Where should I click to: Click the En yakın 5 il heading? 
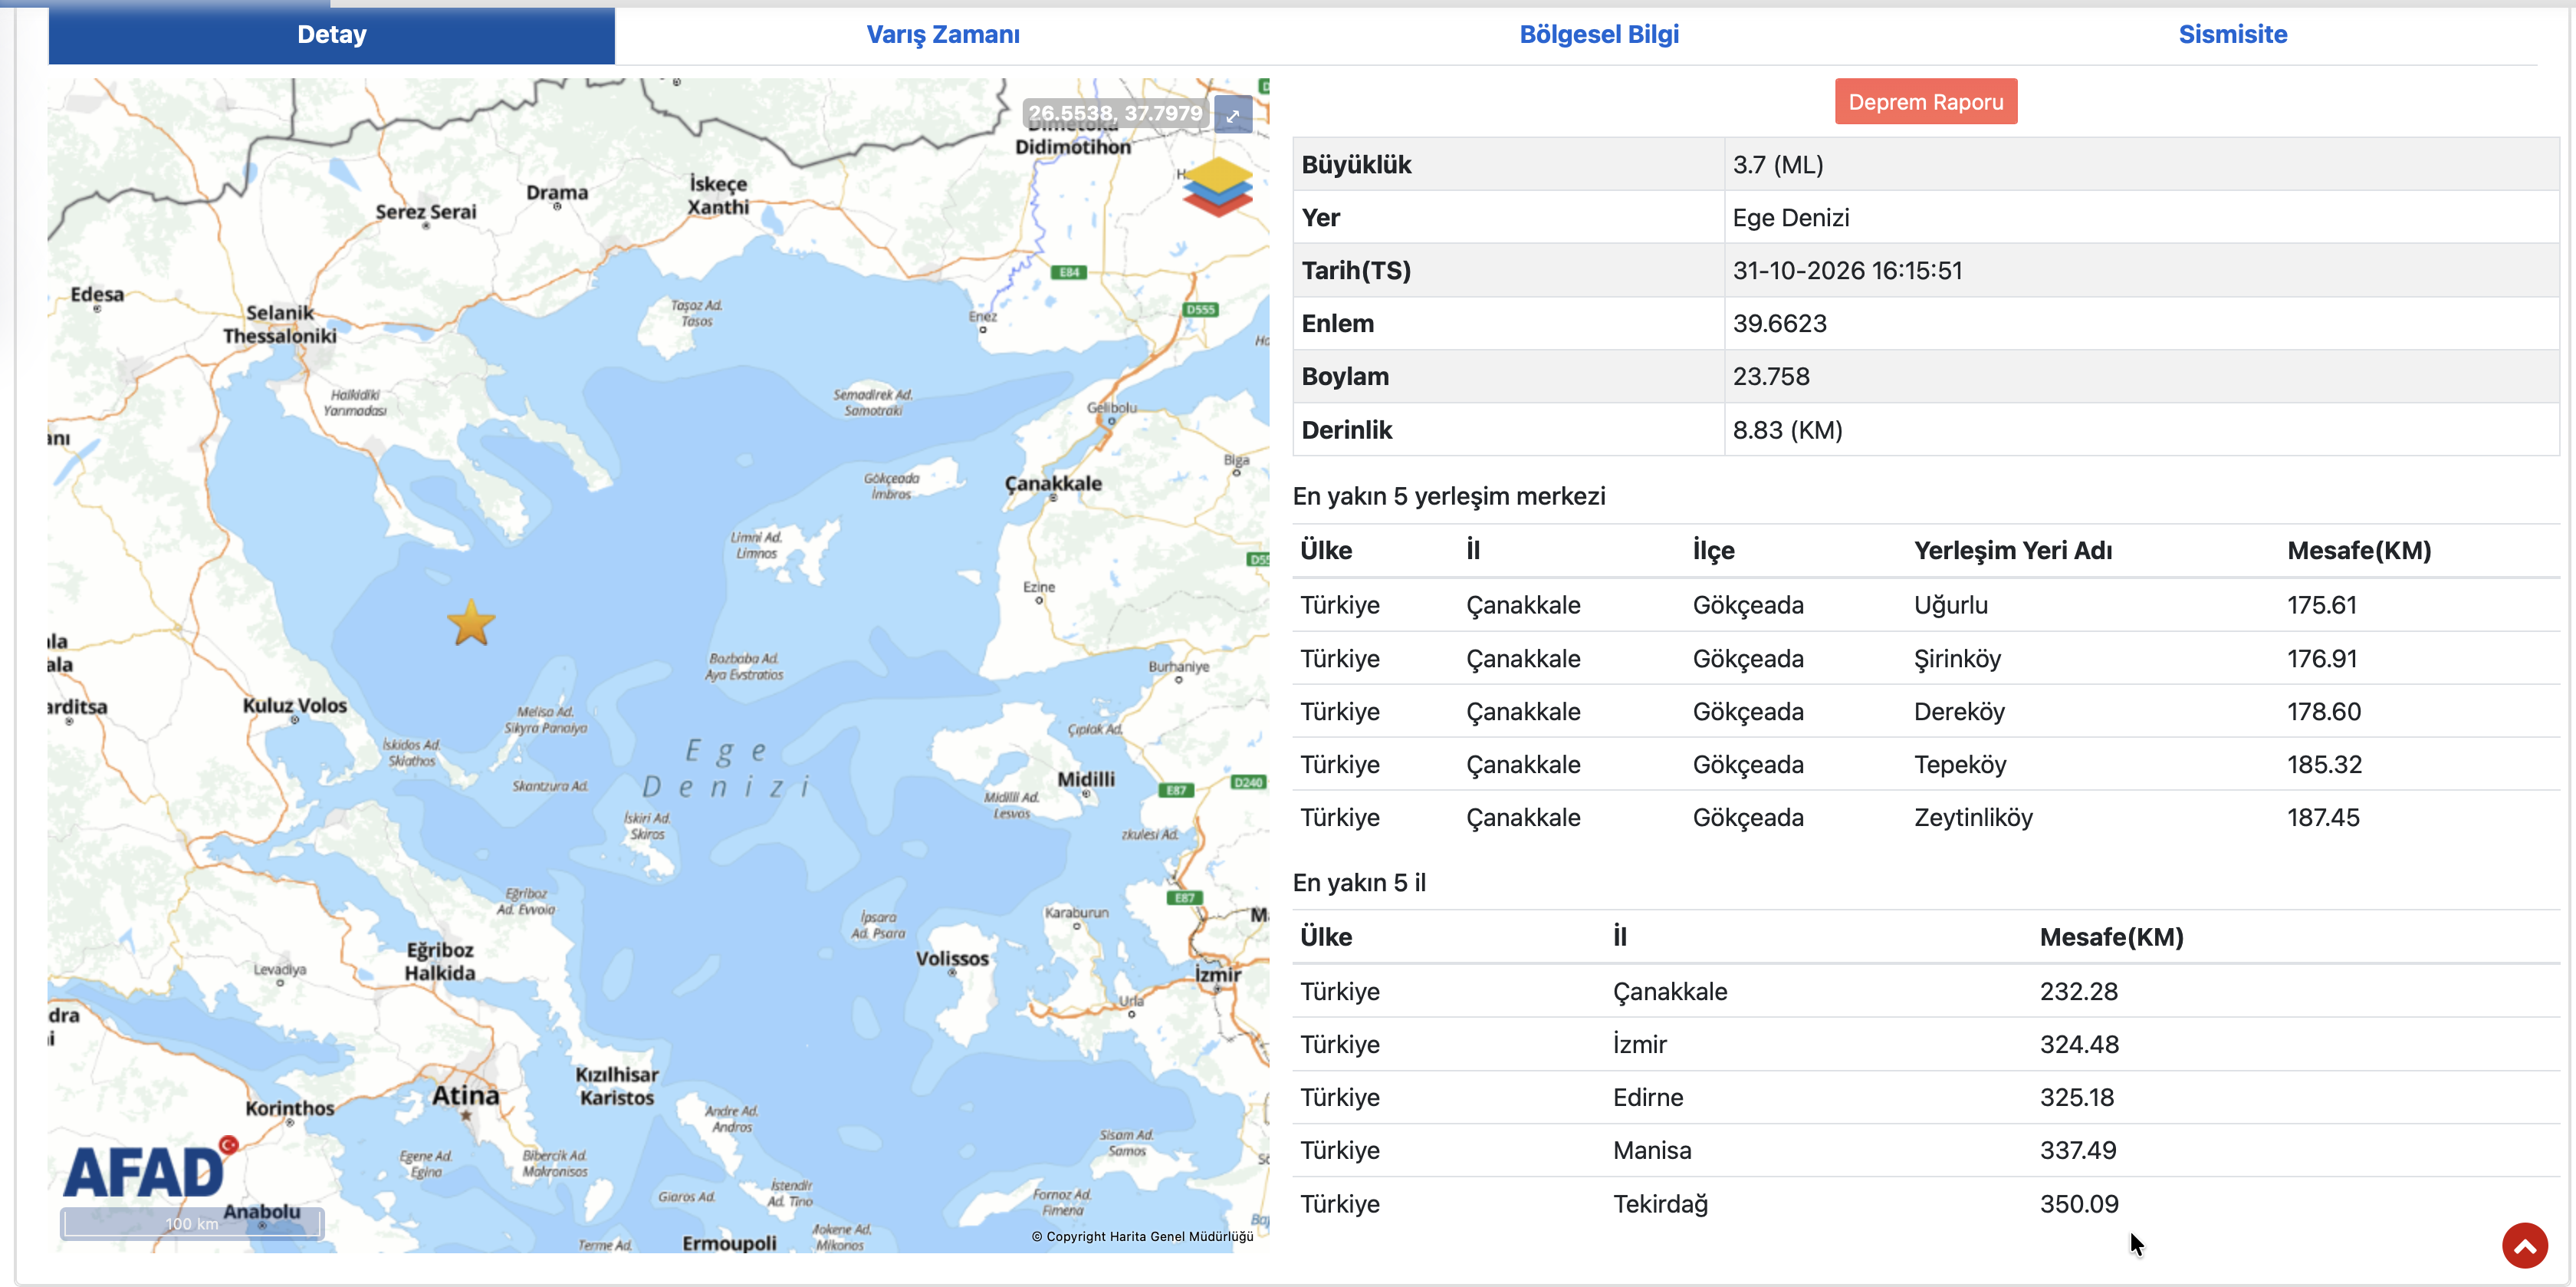[x=1359, y=883]
